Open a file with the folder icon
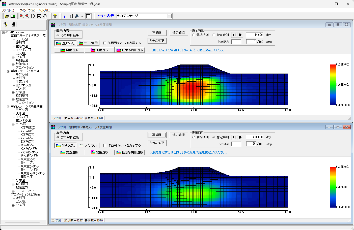Screen dimensions: 354x230 [x=7, y=16]
